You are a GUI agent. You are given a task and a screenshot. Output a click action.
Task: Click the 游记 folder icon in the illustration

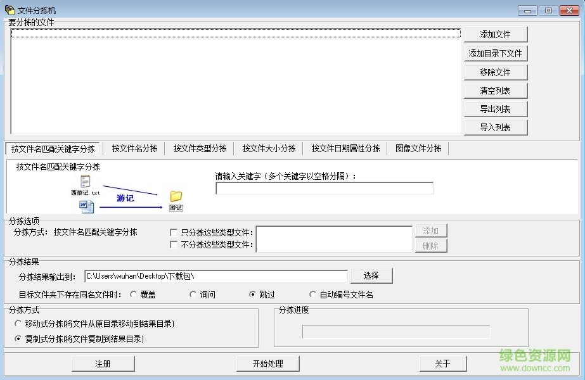pos(176,198)
